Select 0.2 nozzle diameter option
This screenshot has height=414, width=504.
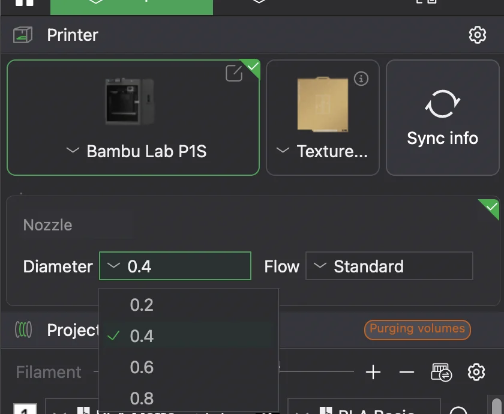(x=188, y=304)
